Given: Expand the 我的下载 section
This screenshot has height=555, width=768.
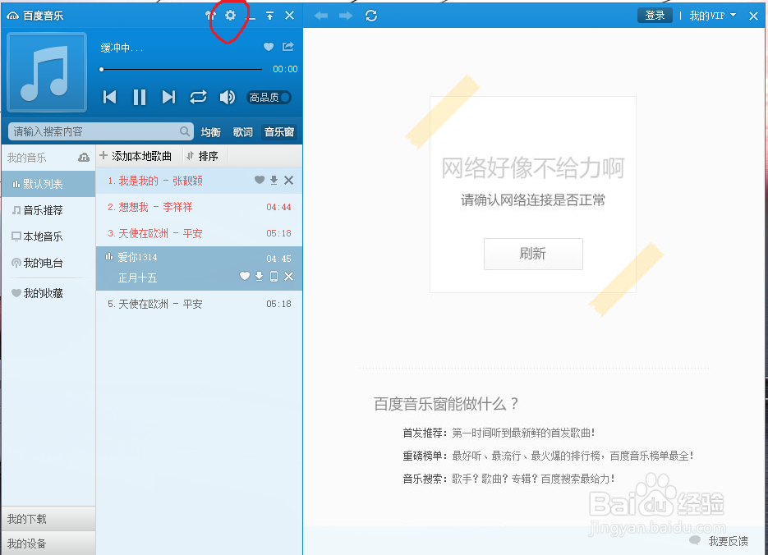Looking at the screenshot, I should point(48,519).
